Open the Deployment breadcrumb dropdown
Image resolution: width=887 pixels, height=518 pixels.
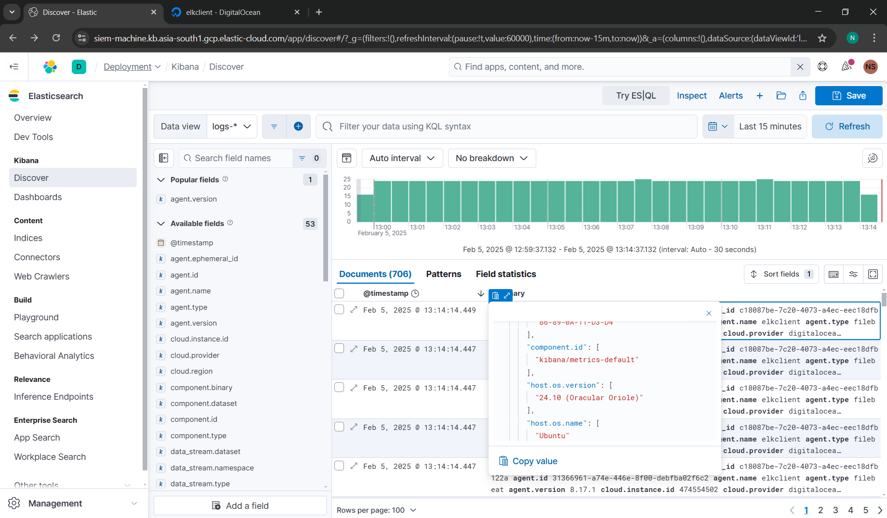point(132,67)
